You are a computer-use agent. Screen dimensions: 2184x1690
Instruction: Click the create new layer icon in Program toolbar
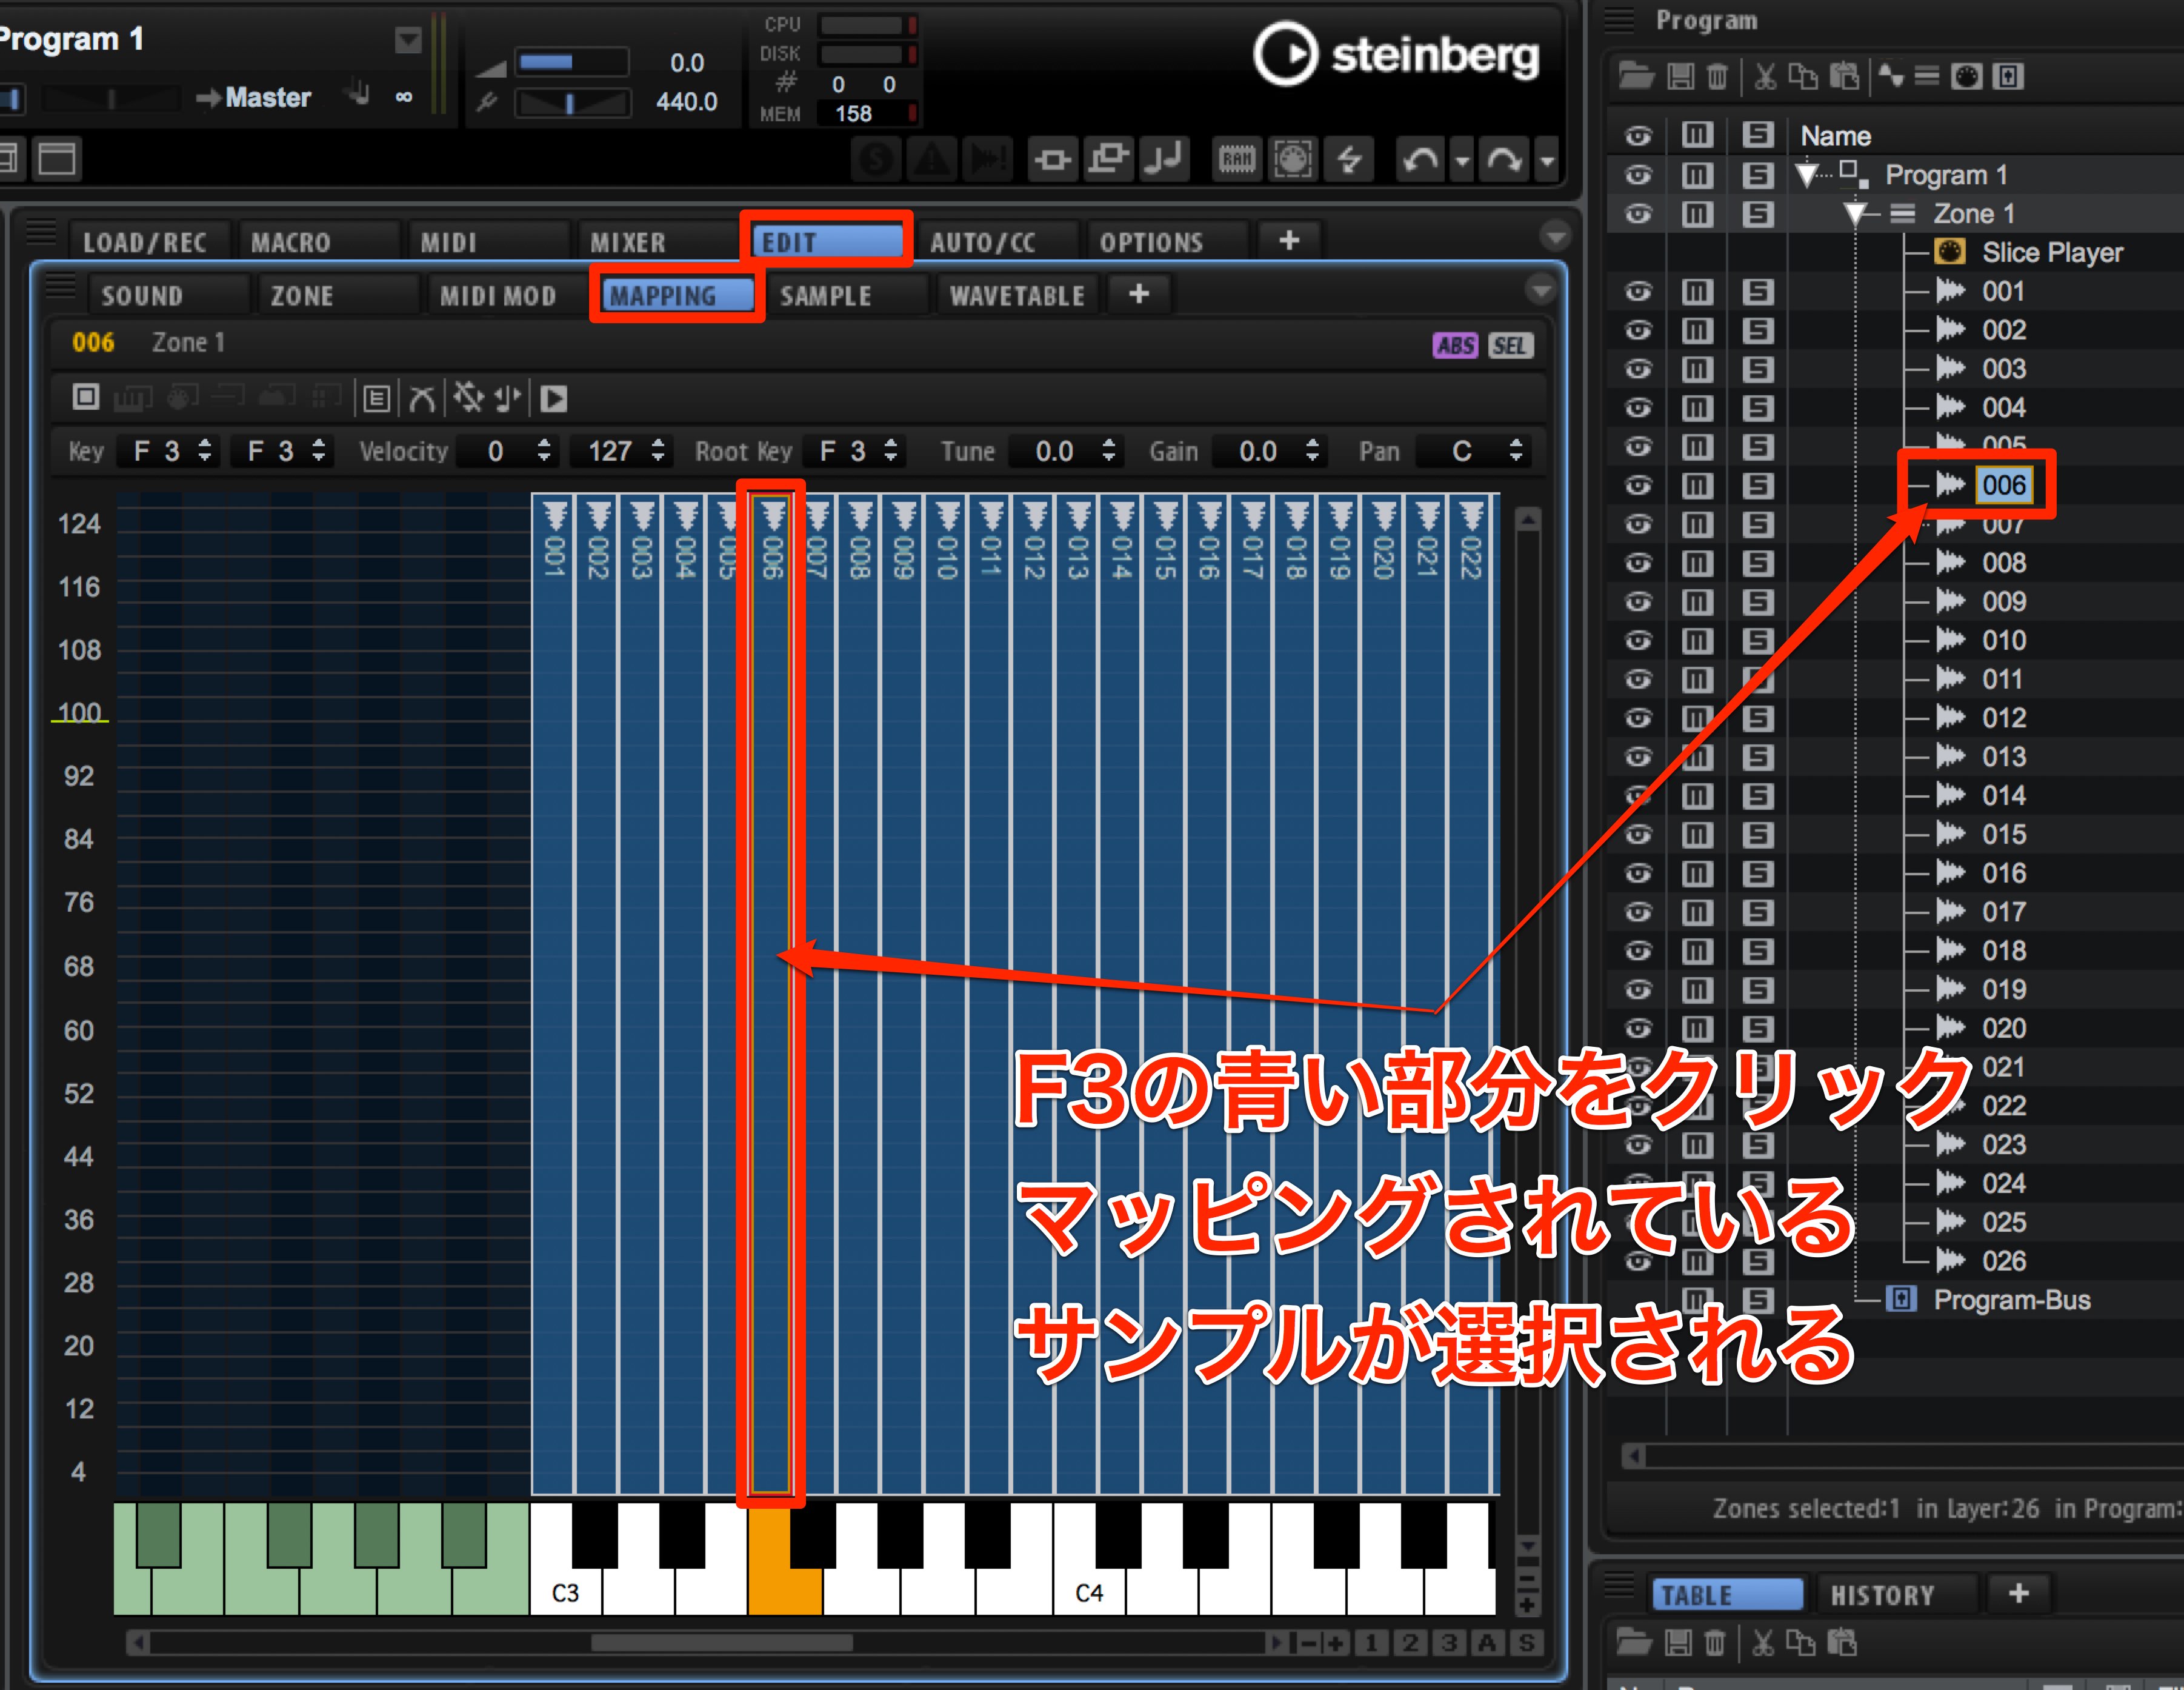tap(1927, 76)
